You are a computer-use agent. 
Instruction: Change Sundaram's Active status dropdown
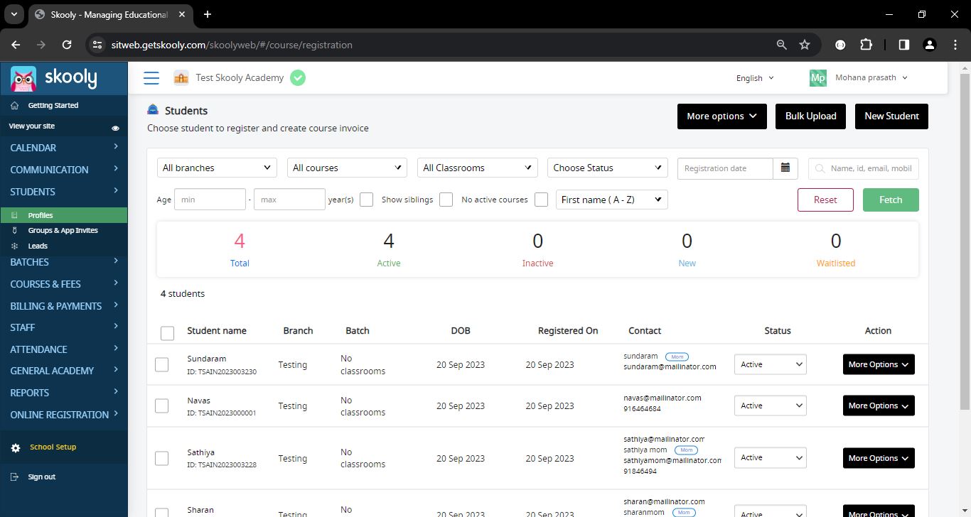point(771,364)
